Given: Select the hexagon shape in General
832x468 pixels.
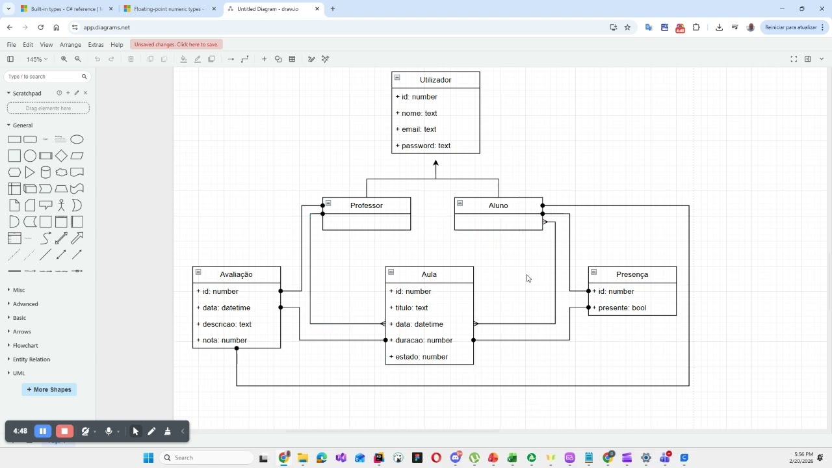Looking at the screenshot, I should pyautogui.click(x=14, y=172).
